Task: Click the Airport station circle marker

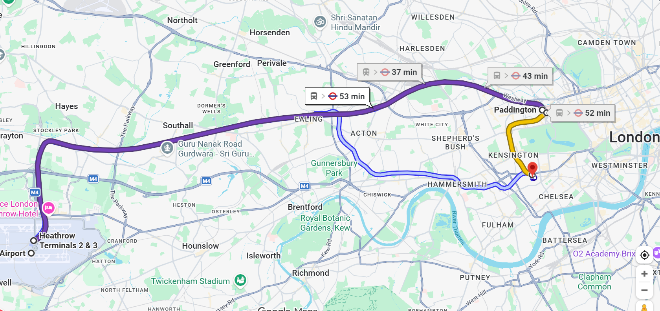Action: [x=31, y=253]
